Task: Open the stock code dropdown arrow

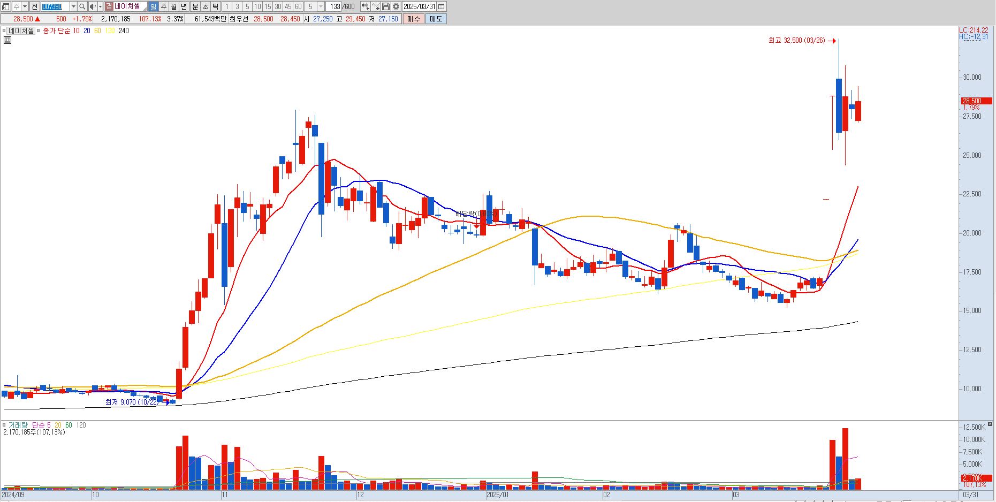Action: click(x=73, y=6)
